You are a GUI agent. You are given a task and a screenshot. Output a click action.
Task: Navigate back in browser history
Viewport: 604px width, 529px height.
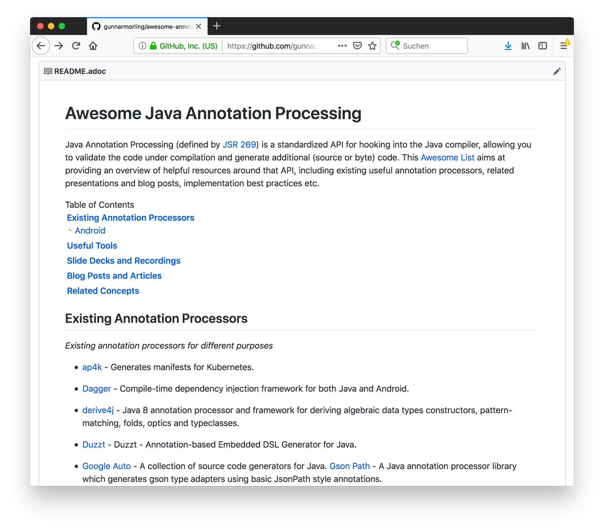[x=41, y=45]
